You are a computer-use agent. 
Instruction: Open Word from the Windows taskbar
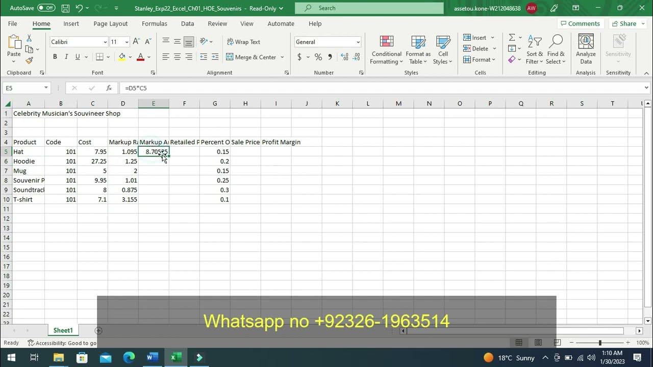tap(152, 357)
